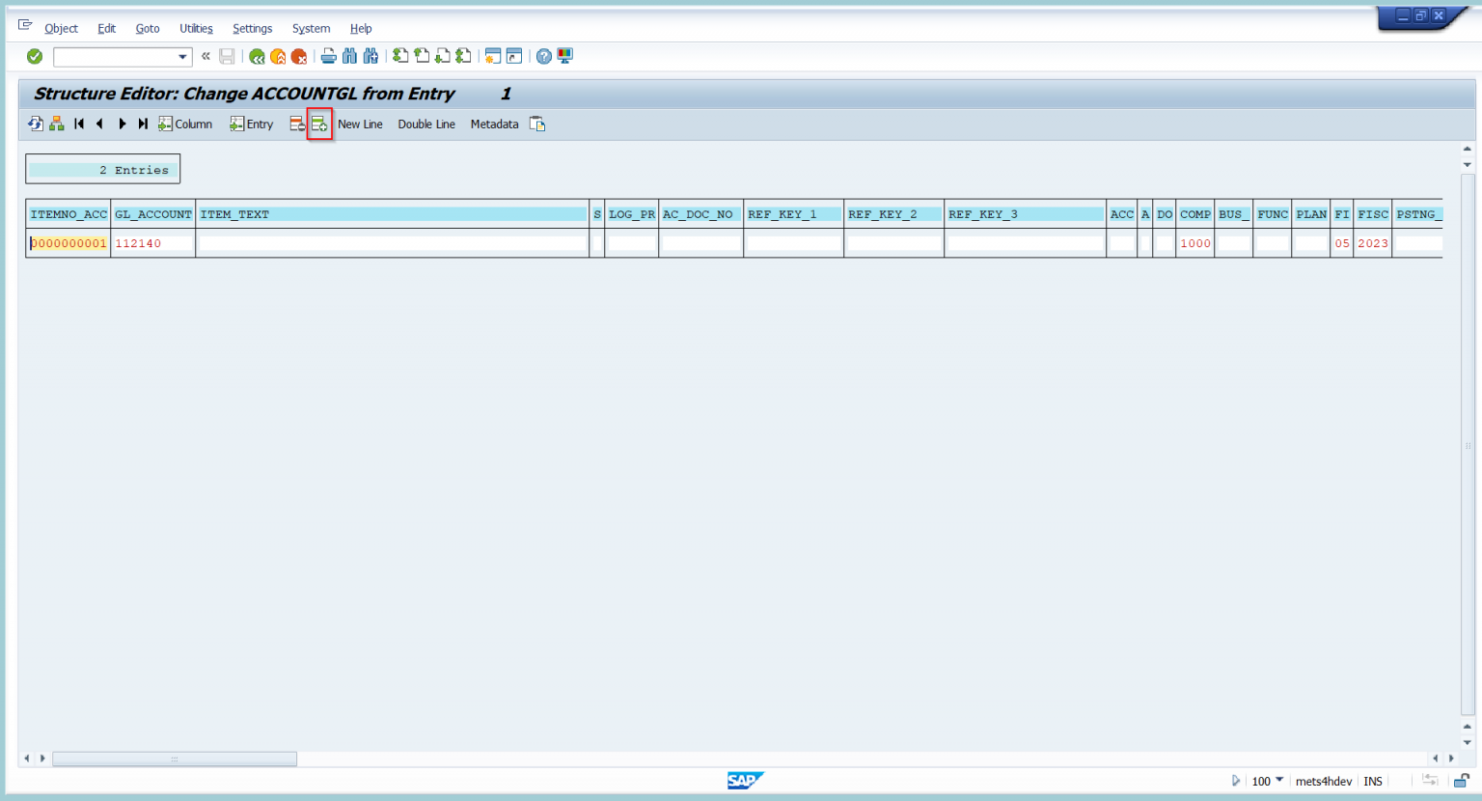Click the New Line button
Screen dimensions: 1482x801
click(360, 124)
